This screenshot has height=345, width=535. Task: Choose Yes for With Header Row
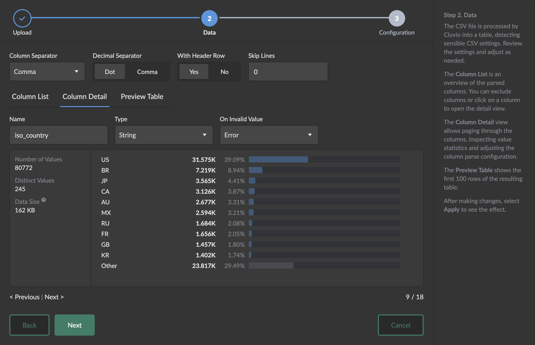point(194,72)
